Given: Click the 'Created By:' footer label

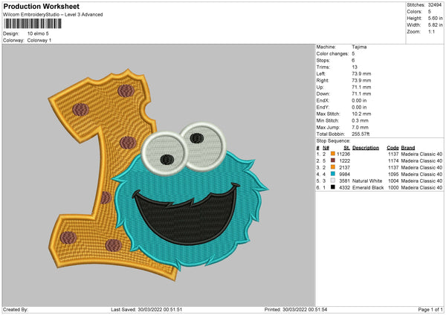Looking at the screenshot, I should (x=16, y=310).
